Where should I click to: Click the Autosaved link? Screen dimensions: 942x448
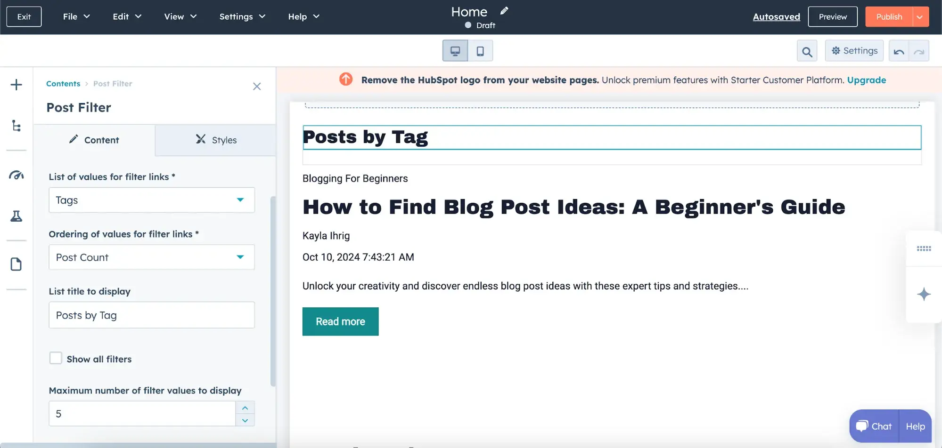click(x=776, y=17)
